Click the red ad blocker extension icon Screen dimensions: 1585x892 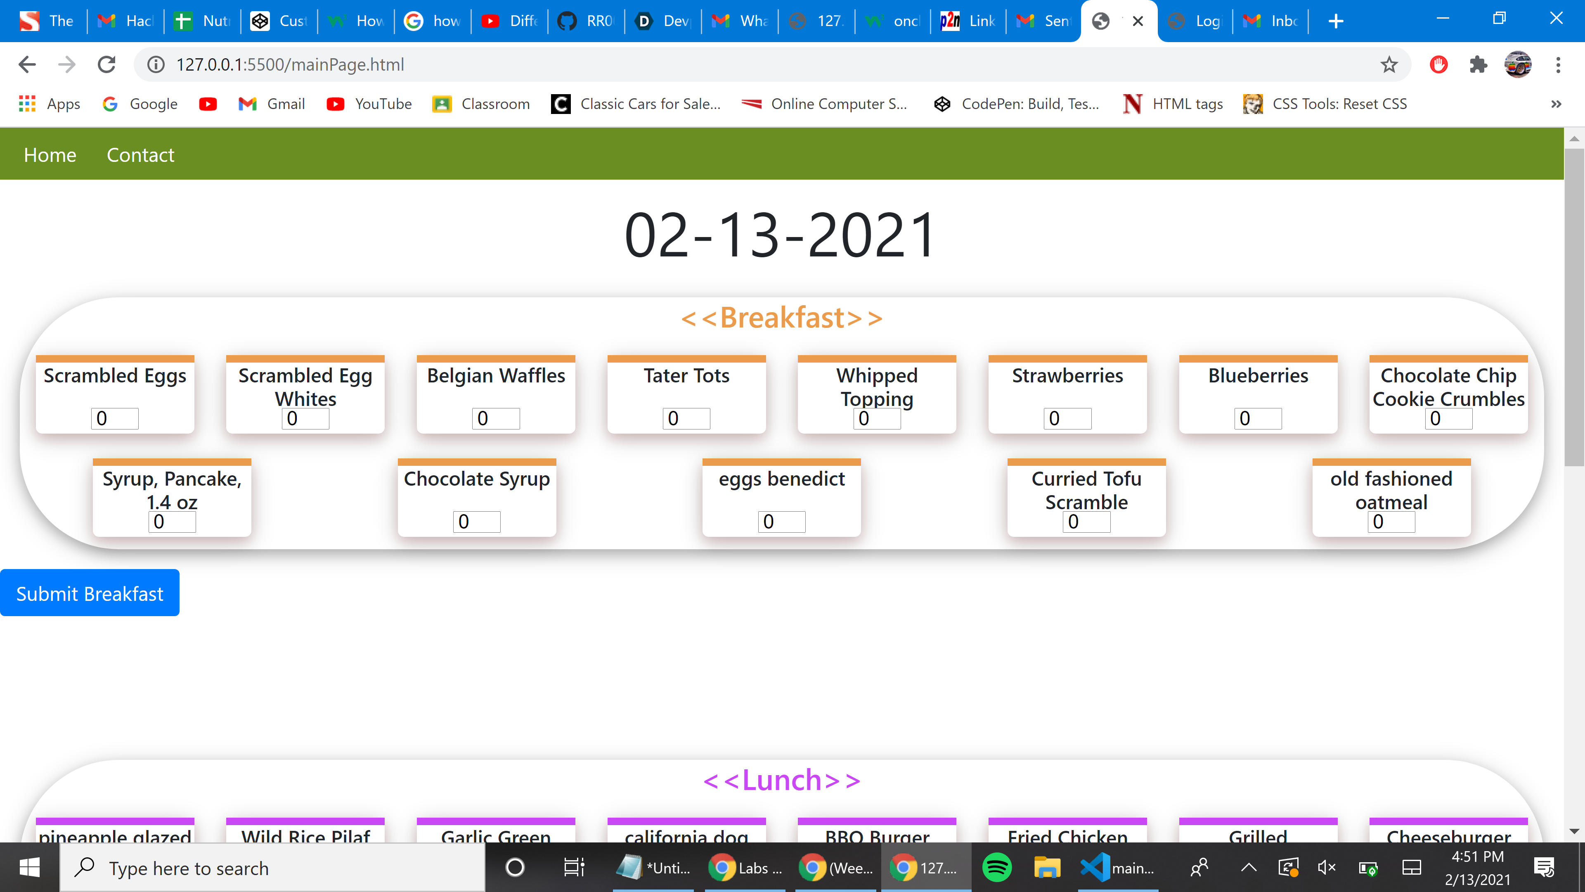tap(1438, 65)
